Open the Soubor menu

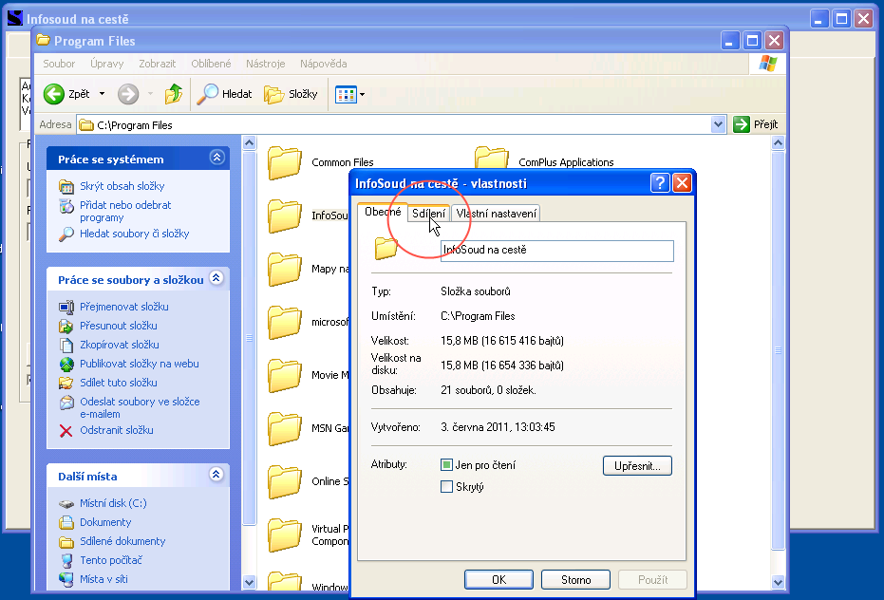[59, 64]
